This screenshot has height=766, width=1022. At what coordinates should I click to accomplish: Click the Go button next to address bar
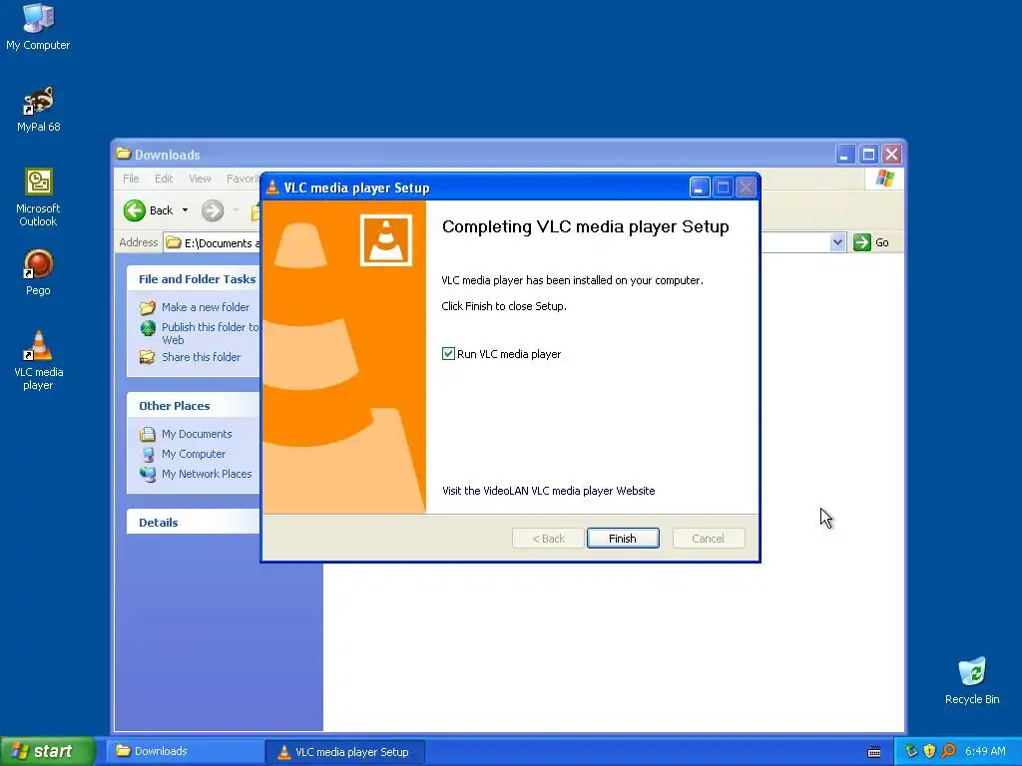[x=871, y=242]
